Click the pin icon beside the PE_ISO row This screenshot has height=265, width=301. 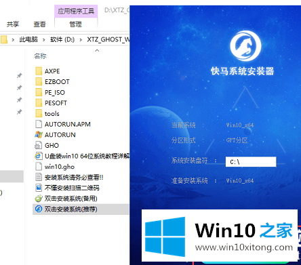(x=20, y=100)
